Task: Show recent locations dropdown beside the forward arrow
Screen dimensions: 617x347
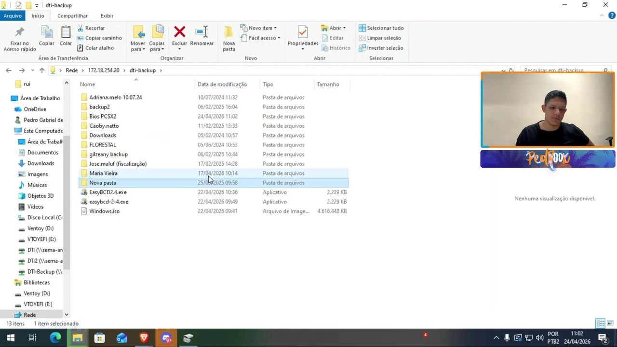Action: click(32, 70)
